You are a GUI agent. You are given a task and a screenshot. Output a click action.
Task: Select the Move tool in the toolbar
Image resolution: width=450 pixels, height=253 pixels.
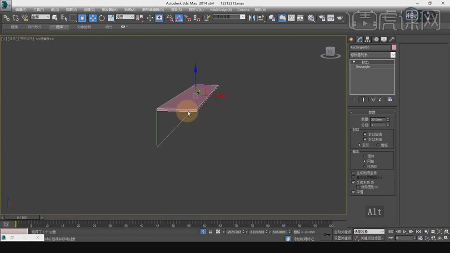pos(93,18)
